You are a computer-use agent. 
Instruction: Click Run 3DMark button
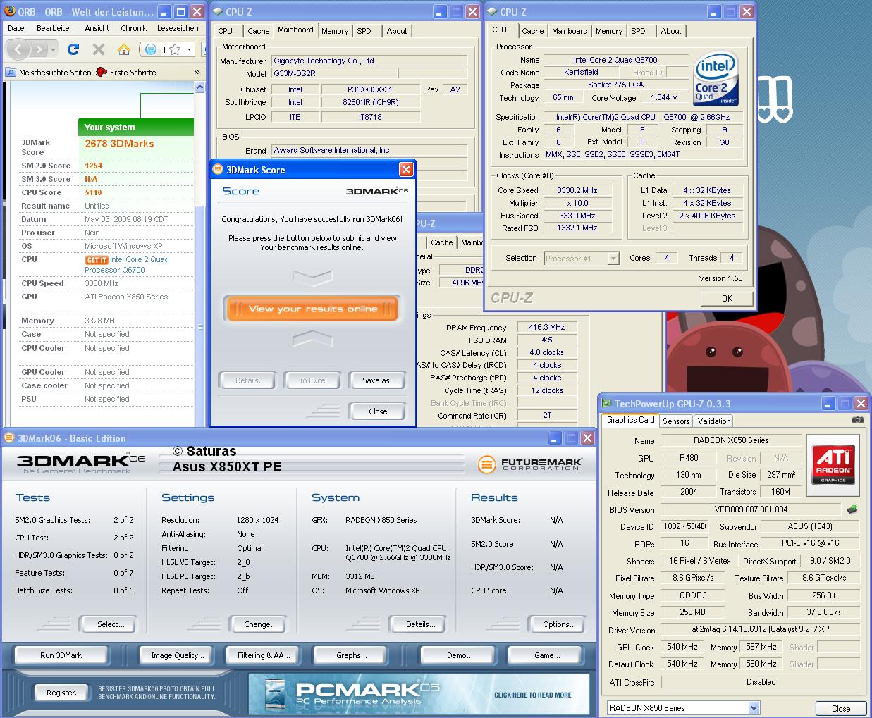61,655
